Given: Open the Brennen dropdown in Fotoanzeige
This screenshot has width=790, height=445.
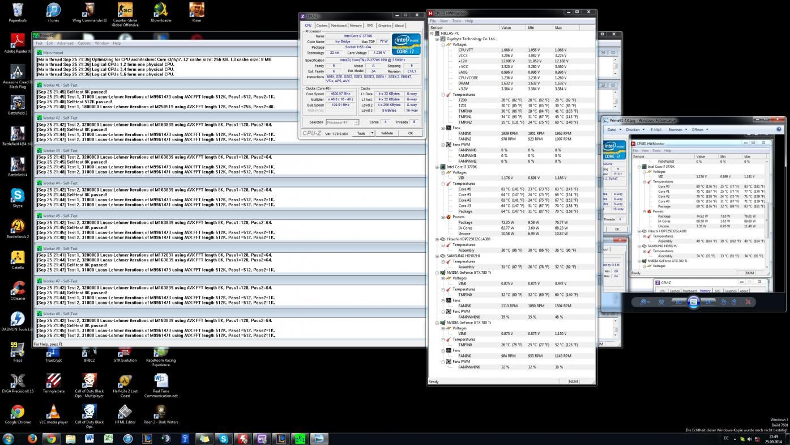Looking at the screenshot, I should click(x=677, y=129).
